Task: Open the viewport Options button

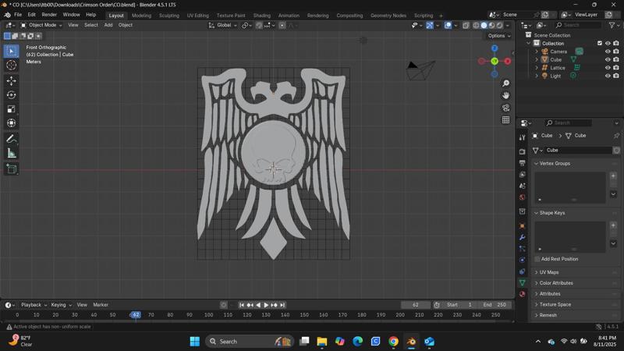Action: (498, 36)
